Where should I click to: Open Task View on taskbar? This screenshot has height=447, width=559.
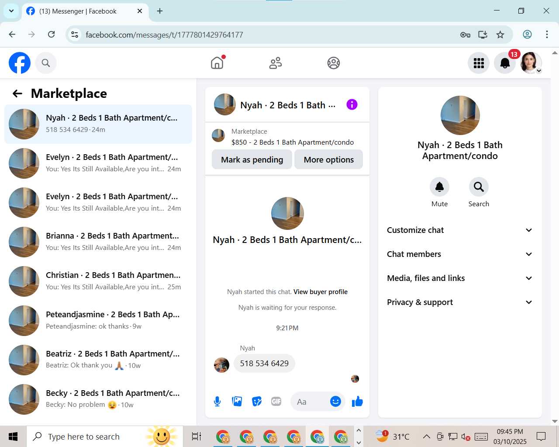[197, 437]
